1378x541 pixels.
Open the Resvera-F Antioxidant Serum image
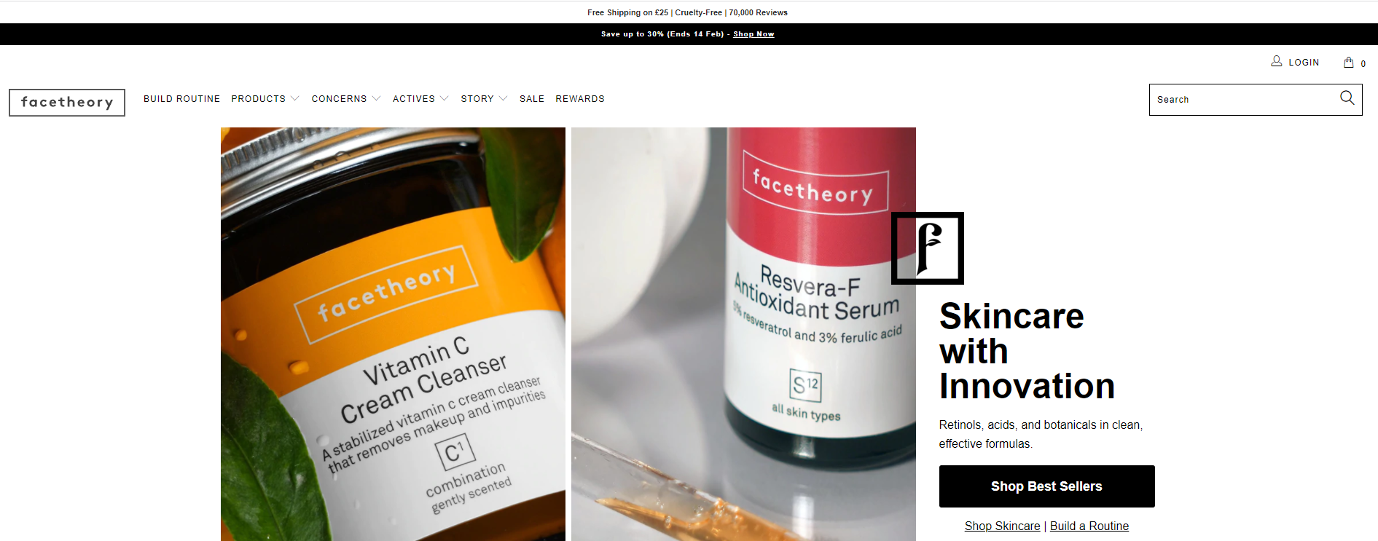click(743, 334)
